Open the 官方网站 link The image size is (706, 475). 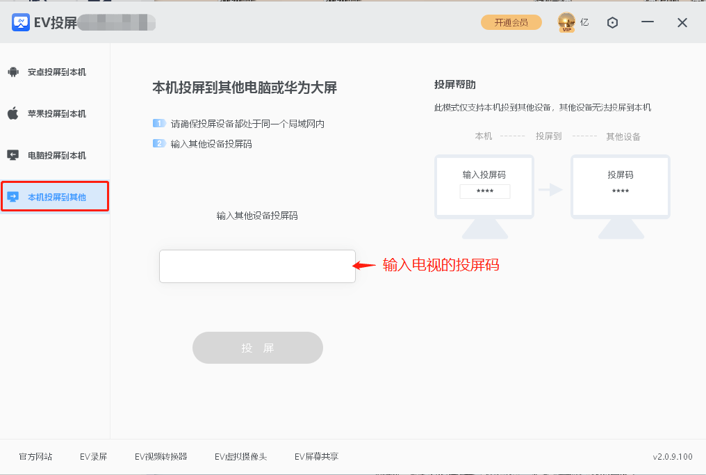pos(34,456)
